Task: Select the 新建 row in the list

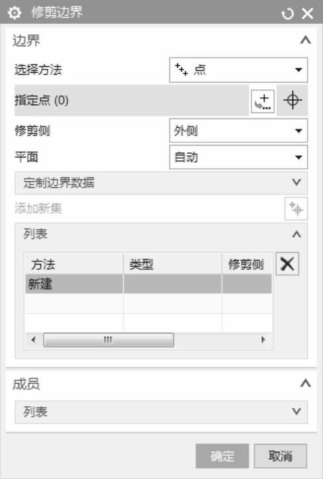Action: click(x=148, y=284)
